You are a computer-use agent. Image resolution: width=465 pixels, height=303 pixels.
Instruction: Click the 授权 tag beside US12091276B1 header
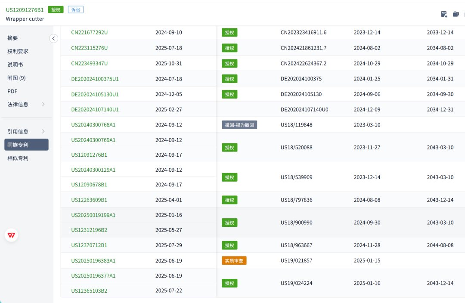click(x=56, y=9)
